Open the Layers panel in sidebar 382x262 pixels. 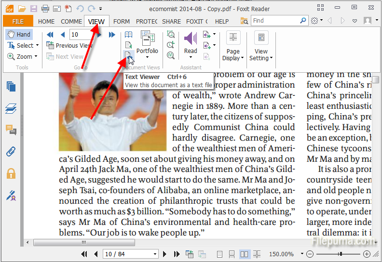click(x=11, y=108)
